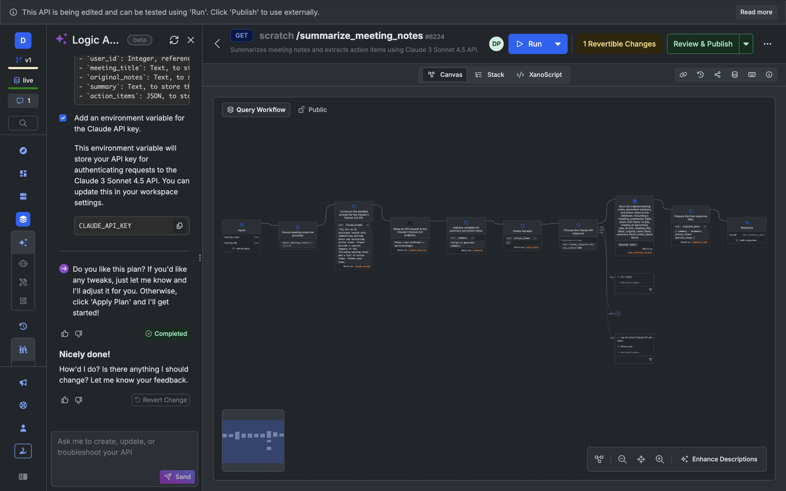This screenshot has height=491, width=786.
Task: Switch to the XanoScript view tab
Action: coord(539,74)
